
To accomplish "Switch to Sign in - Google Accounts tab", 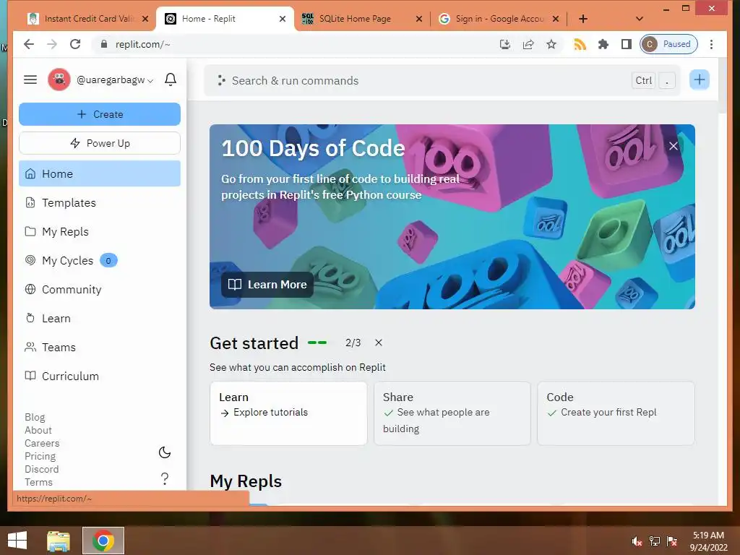I will 500,19.
